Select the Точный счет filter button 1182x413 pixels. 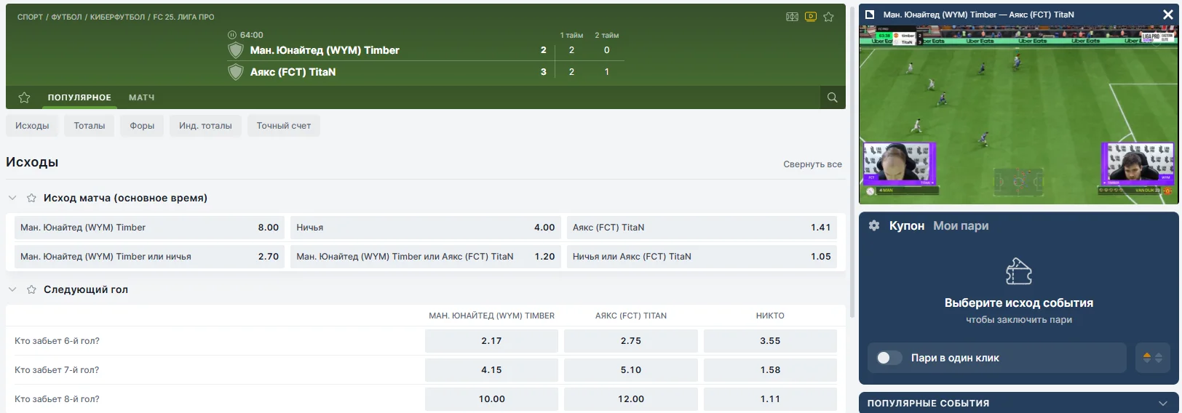tap(283, 126)
